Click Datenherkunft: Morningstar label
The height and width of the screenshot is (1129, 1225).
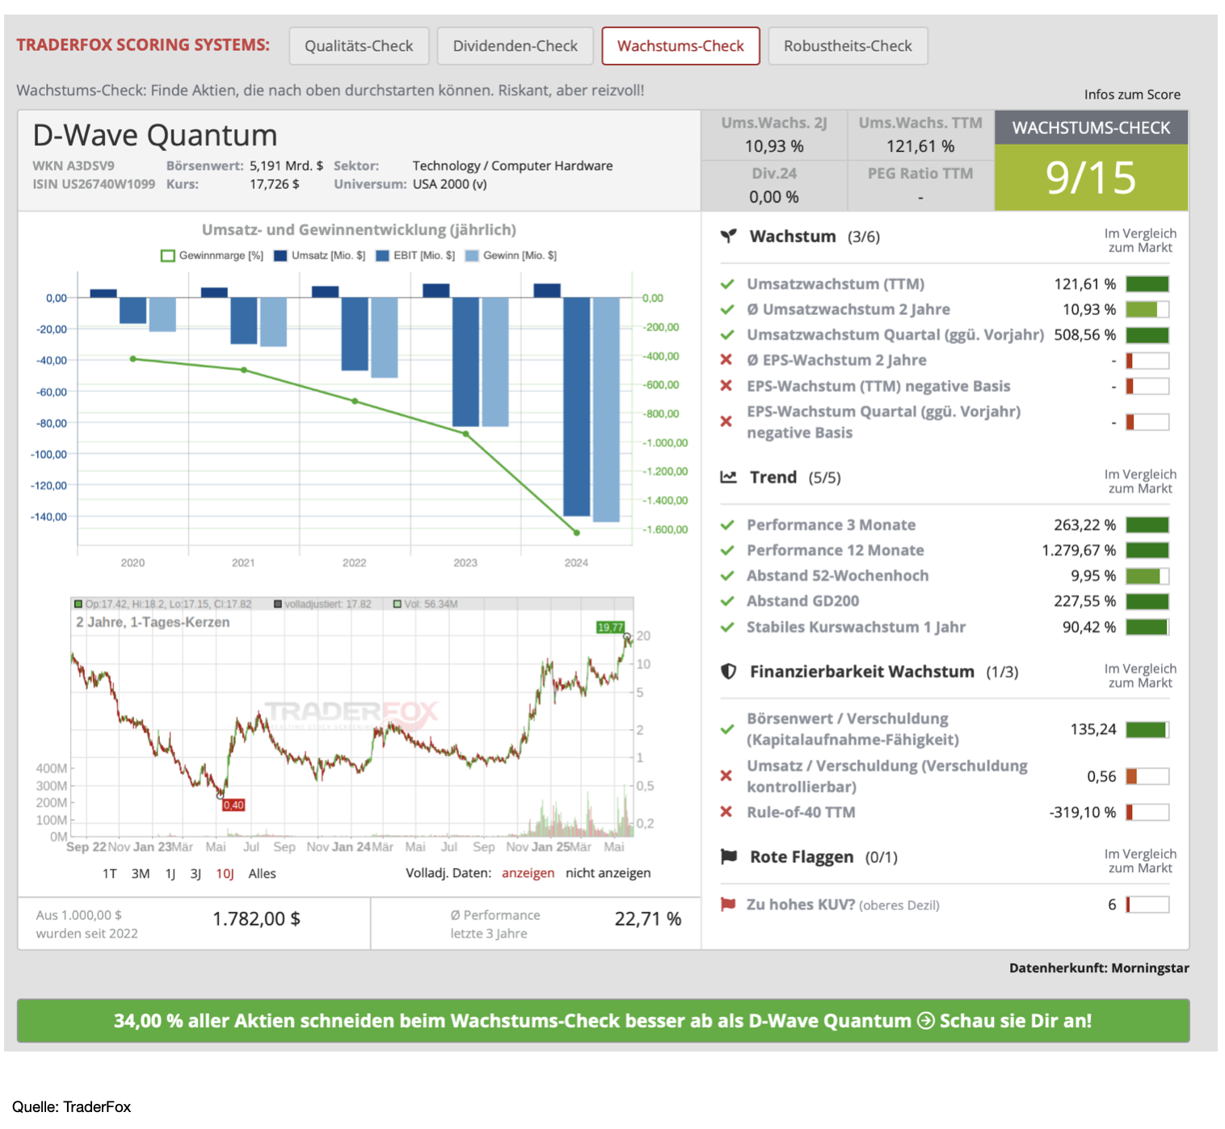(x=1099, y=967)
